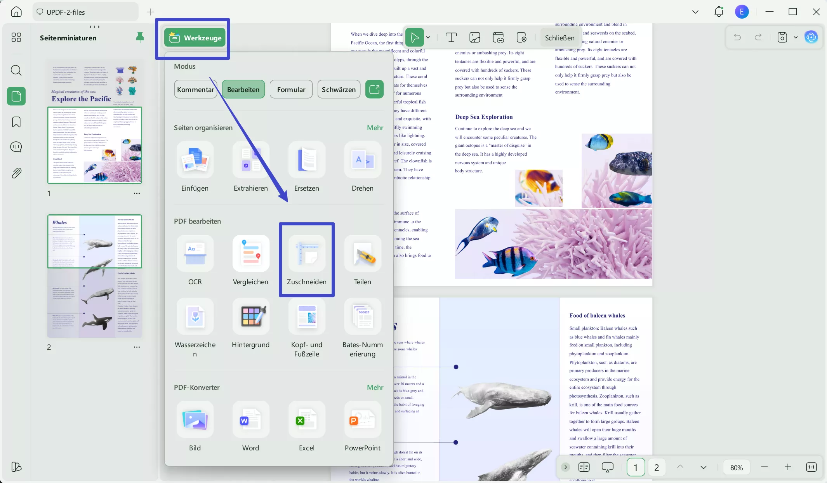Open the save options dropdown arrow

(x=796, y=38)
